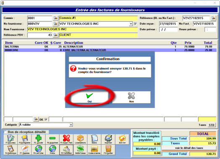The height and width of the screenshot is (159, 220).
Task: Click lookup icon next to No fournisseur field
Action: pos(56,23)
